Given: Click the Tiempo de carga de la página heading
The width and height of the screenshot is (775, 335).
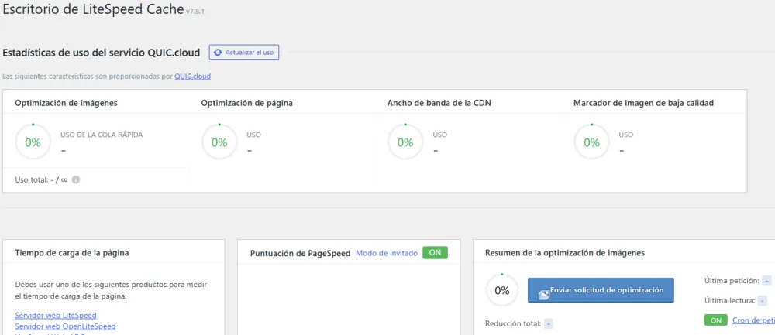Looking at the screenshot, I should 72,253.
